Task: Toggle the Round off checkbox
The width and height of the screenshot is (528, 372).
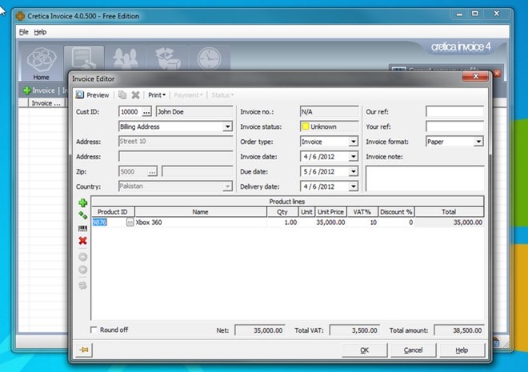Action: click(x=94, y=330)
